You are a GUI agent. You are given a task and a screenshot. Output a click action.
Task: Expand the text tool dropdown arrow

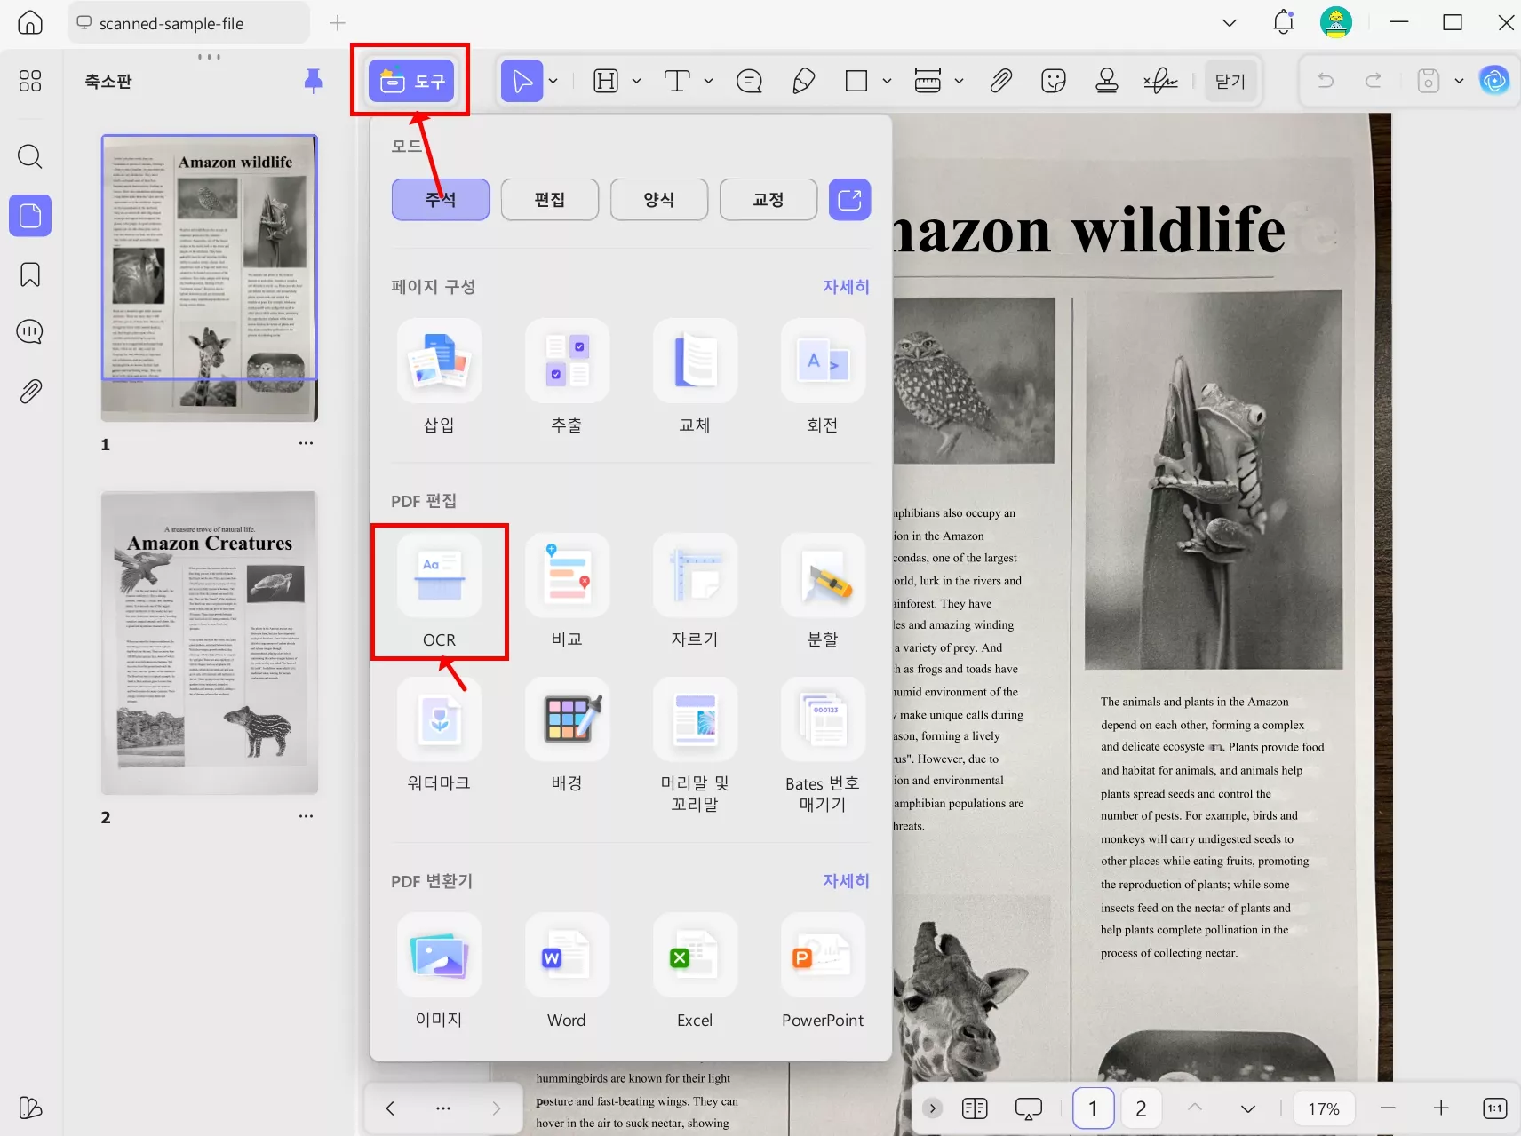point(708,81)
